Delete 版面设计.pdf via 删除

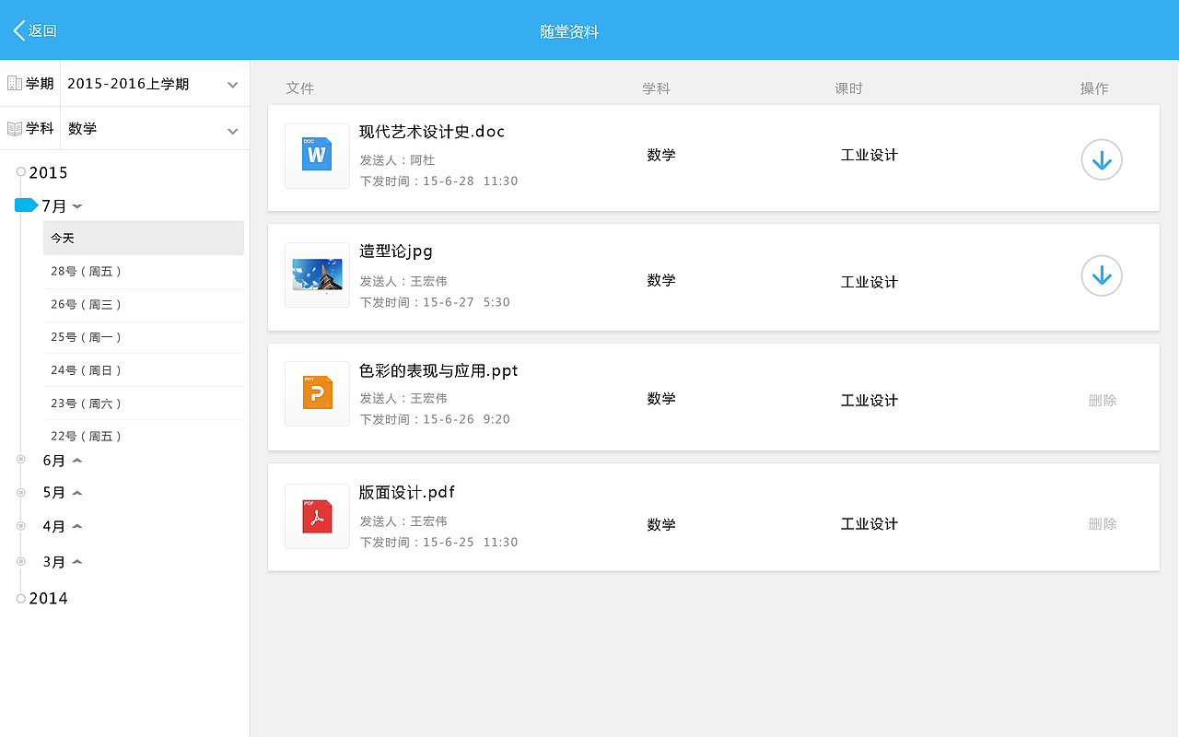(1103, 524)
